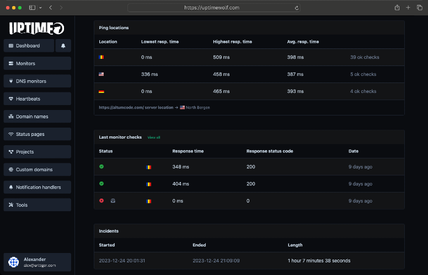Click the Safari sidebar toggle icon
Screen dimensions: 428x275
coord(32,8)
